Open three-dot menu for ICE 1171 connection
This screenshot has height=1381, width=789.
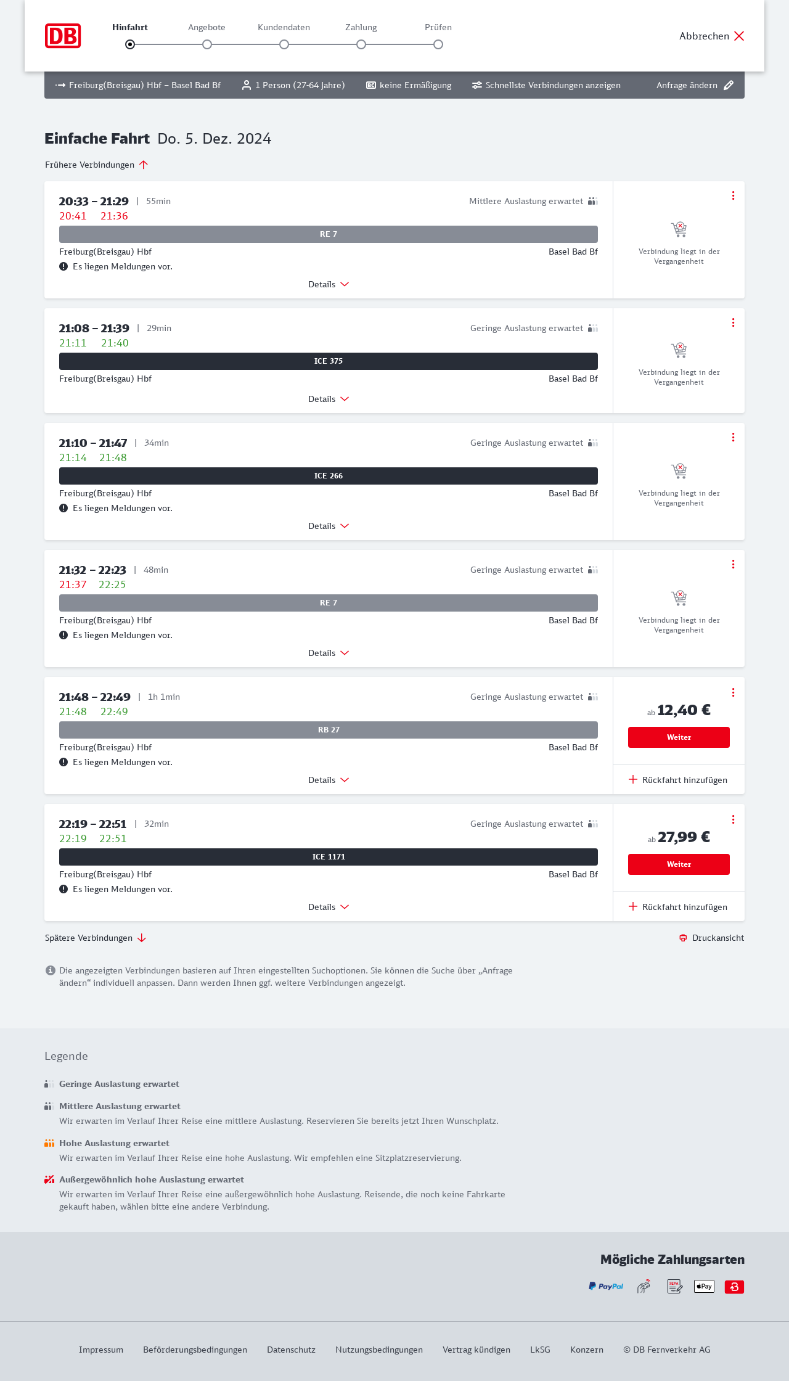733,819
